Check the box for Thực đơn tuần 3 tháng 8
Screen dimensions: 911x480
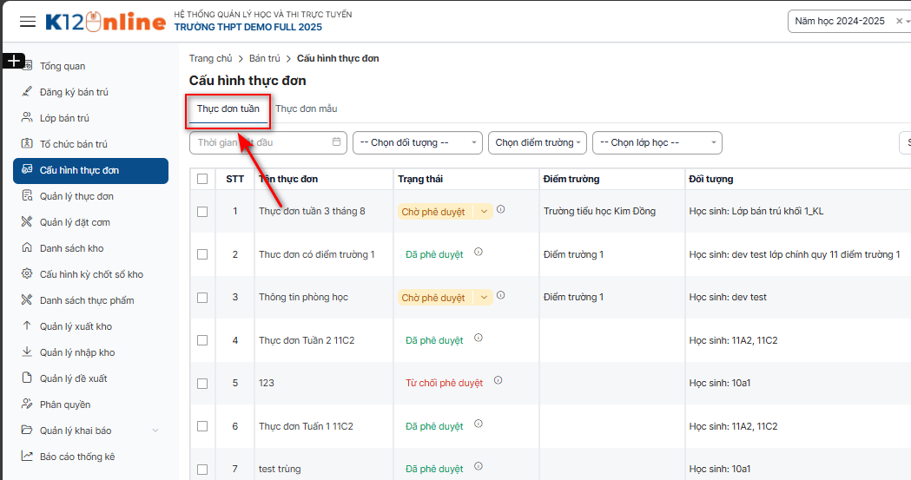coord(202,212)
